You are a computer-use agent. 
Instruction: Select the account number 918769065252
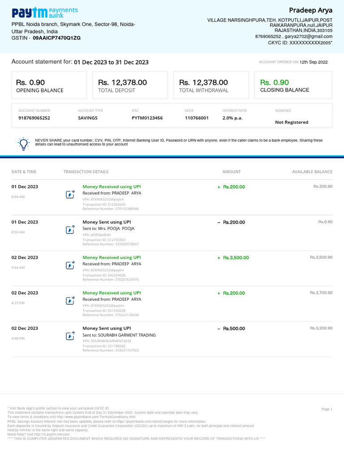[x=34, y=118]
